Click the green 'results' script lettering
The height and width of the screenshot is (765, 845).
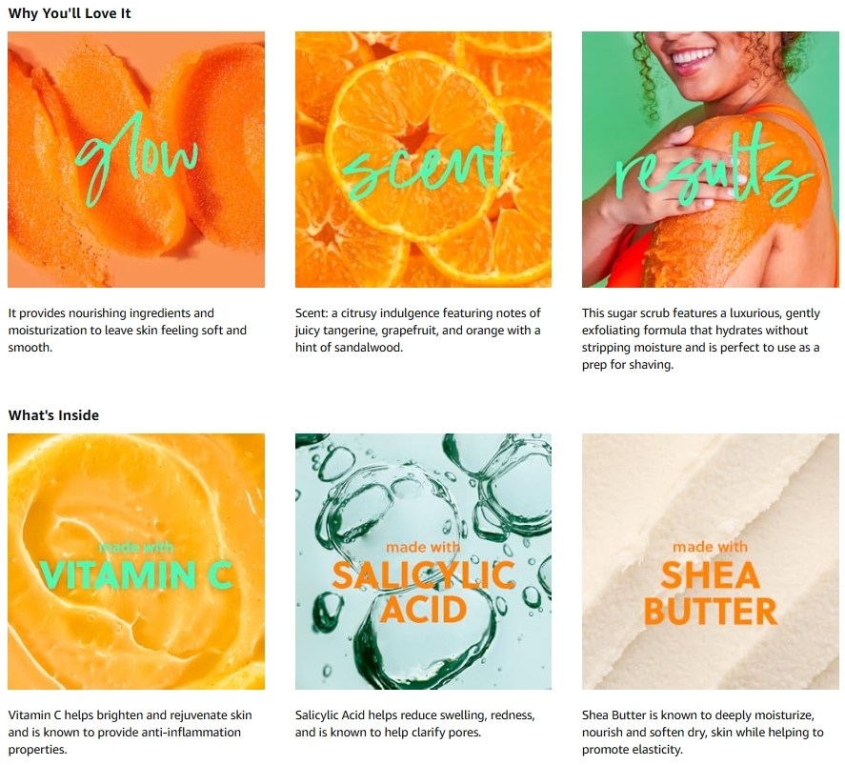coord(714,164)
